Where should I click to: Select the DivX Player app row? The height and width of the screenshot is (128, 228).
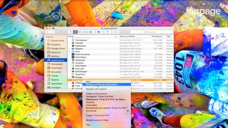click(120, 57)
